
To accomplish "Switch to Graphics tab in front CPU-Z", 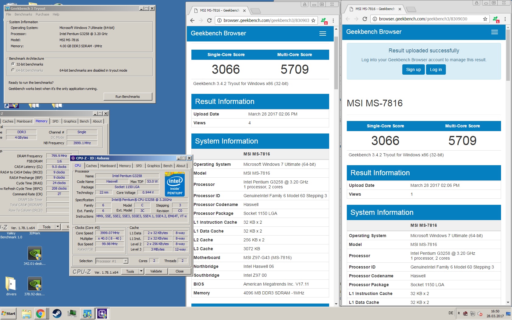I will [x=153, y=166].
